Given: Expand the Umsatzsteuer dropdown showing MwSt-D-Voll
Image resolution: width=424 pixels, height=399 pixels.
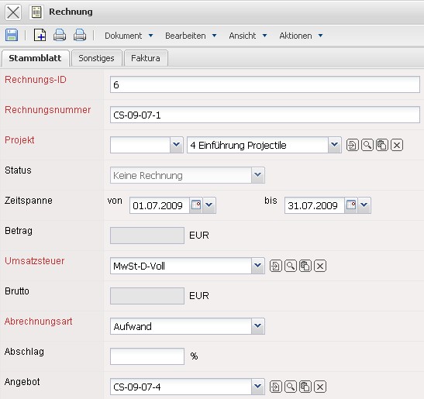Looking at the screenshot, I should pyautogui.click(x=257, y=266).
